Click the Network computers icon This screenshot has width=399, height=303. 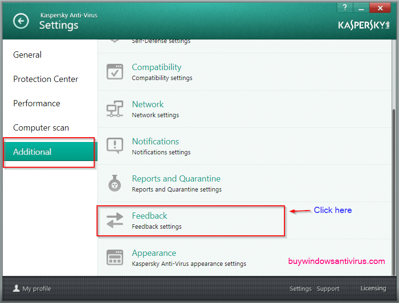[115, 109]
